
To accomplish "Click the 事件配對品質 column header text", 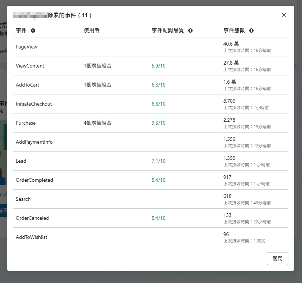I will (x=167, y=30).
